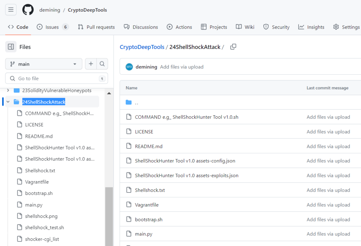361x246 pixels.
Task: Open ShellShockHunter assets-config.json file
Action: click(185, 161)
